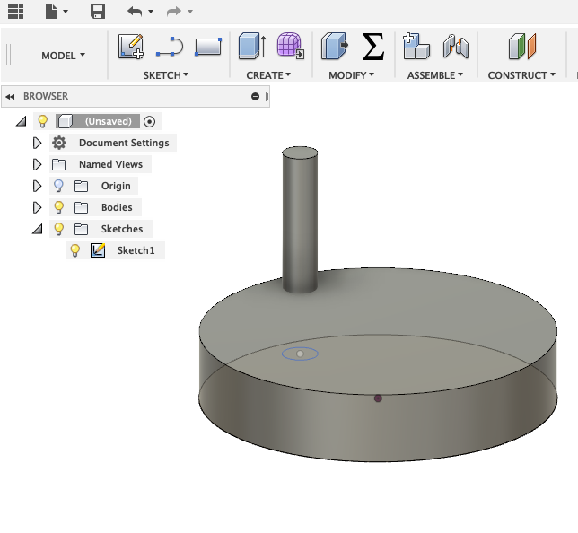578x533 pixels.
Task: Hide Bodies using its light bulb
Action: [58, 207]
